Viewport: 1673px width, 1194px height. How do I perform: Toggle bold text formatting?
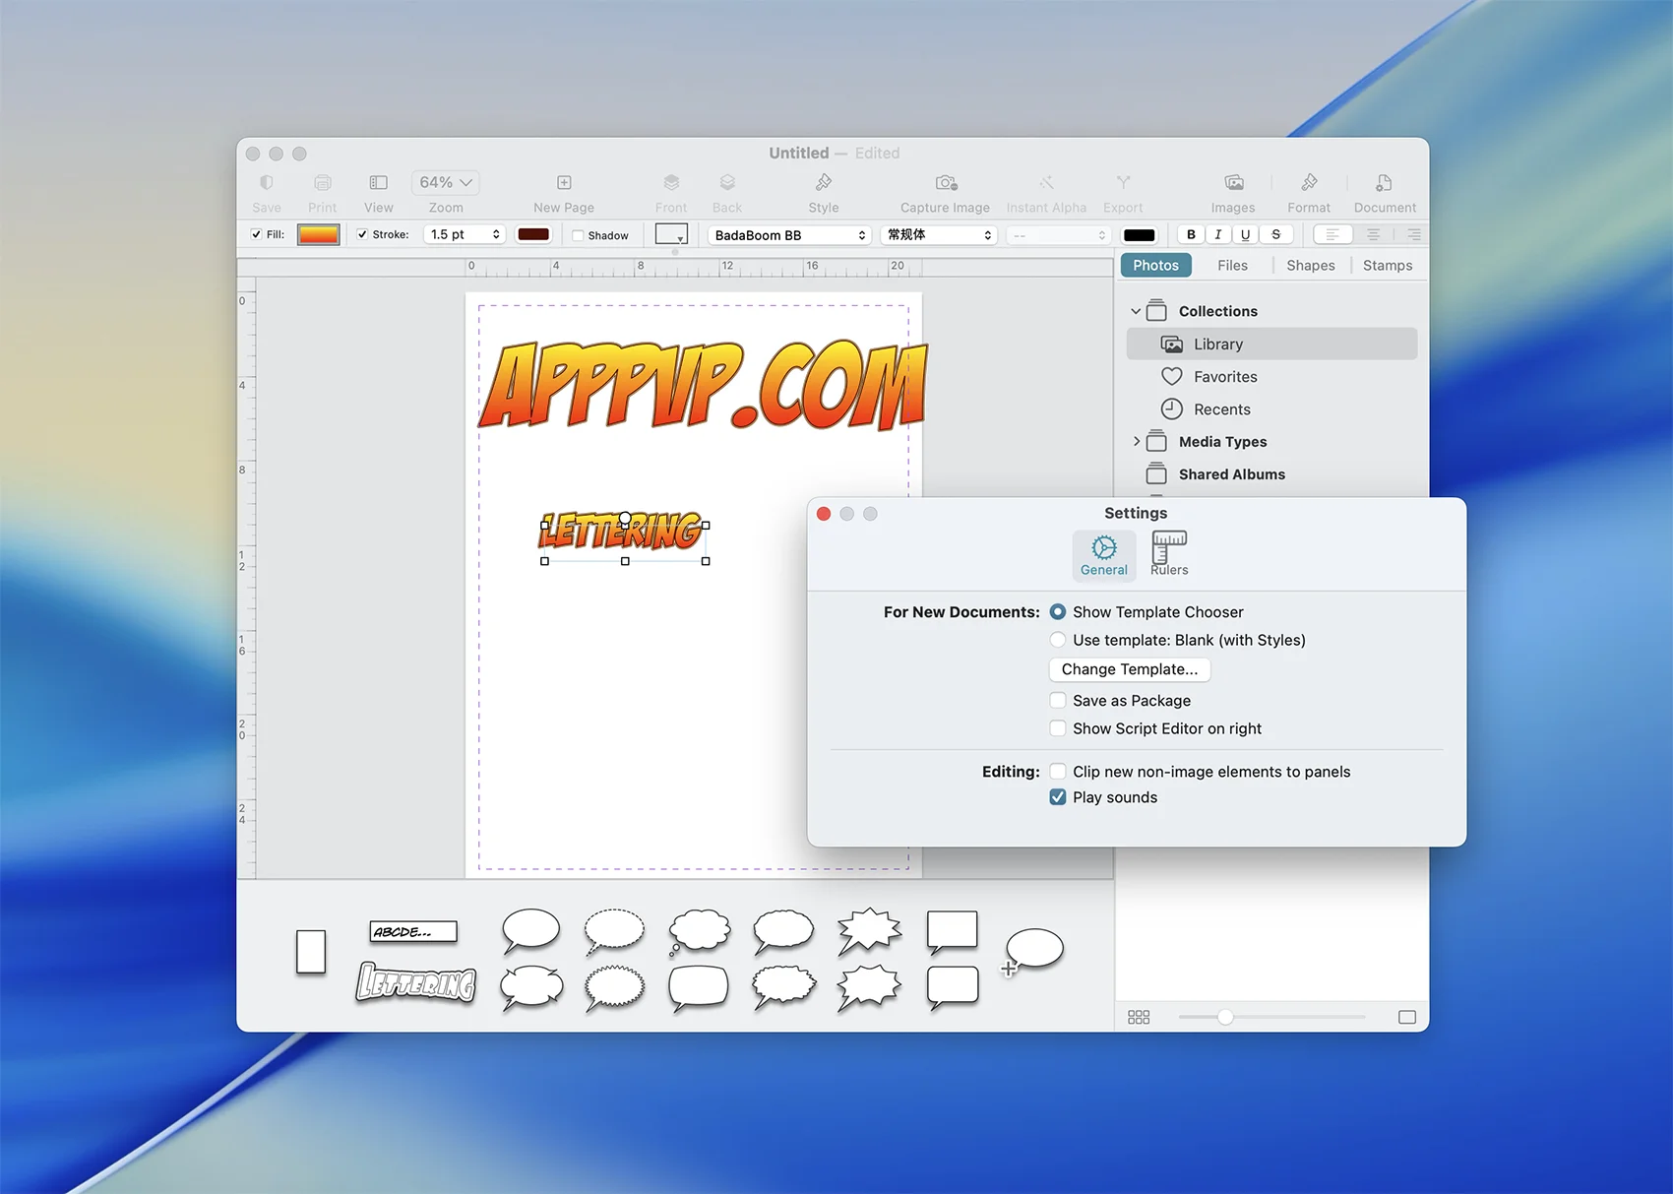[1191, 234]
